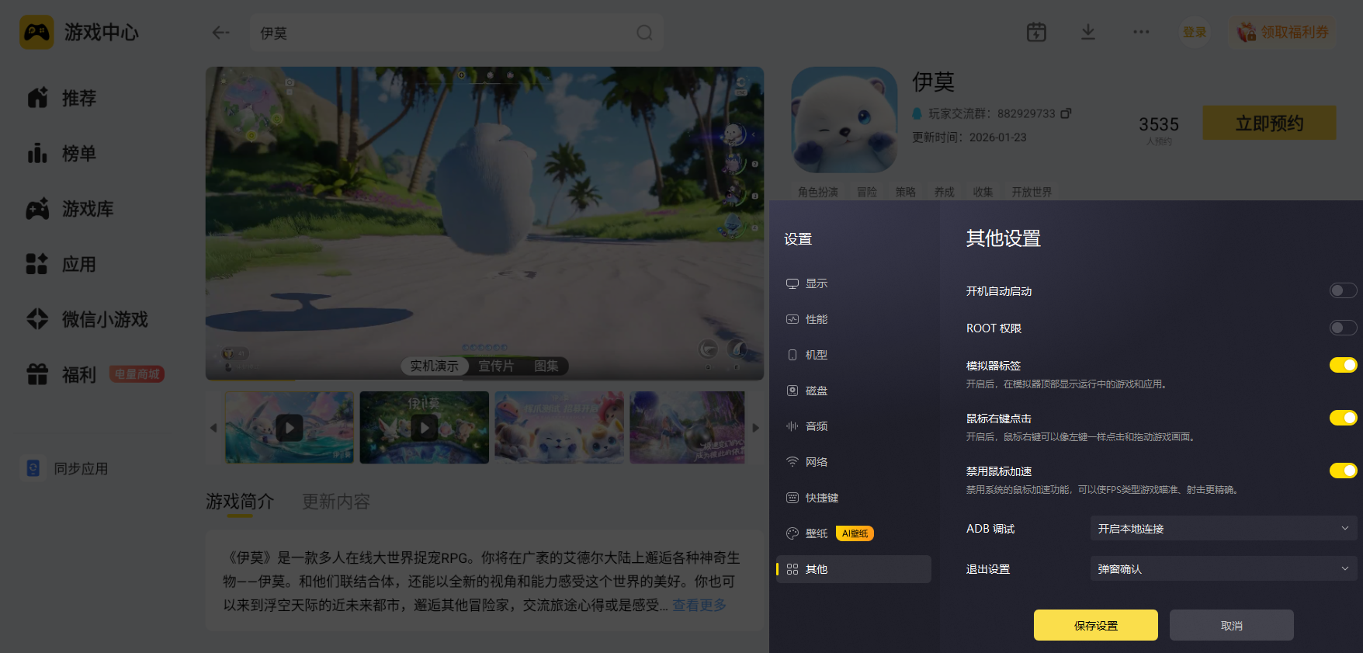The height and width of the screenshot is (653, 1363).
Task: Open the downloads icon in top bar
Action: click(1088, 32)
